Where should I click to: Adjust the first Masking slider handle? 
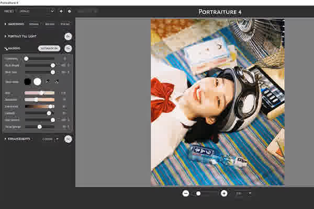coord(26,59)
